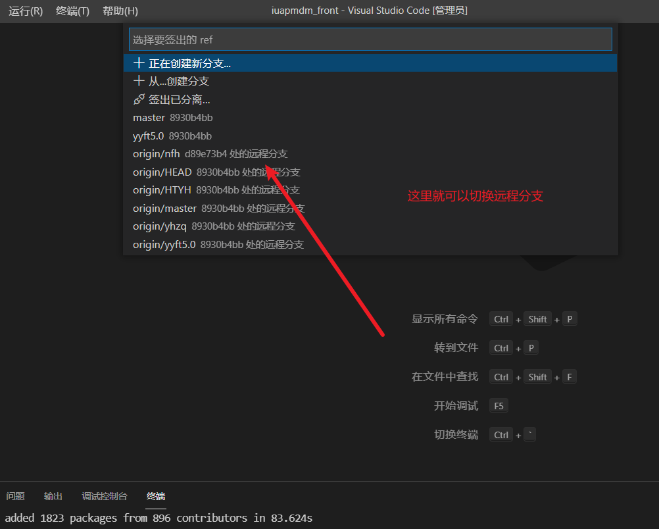The image size is (659, 529).
Task: Select origin/master remote branch
Action: [x=370, y=208]
